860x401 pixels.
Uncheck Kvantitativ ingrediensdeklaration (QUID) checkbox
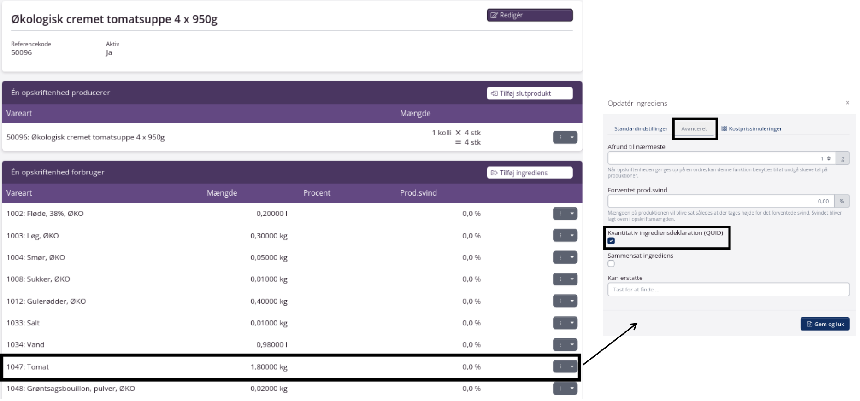(x=611, y=241)
